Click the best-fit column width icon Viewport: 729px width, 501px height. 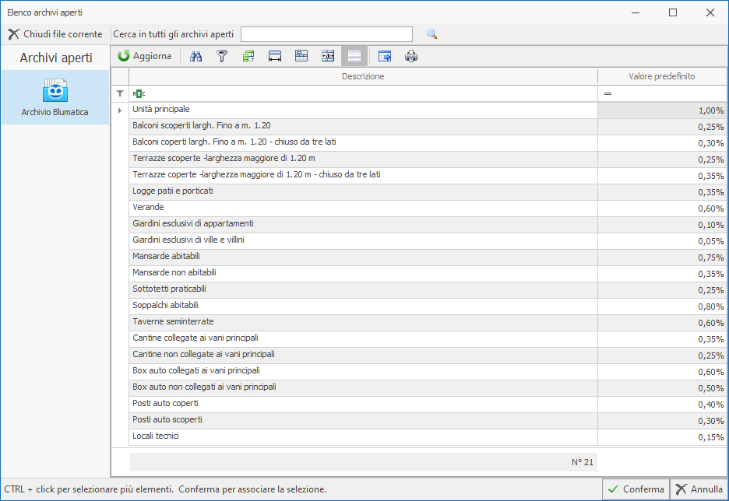pos(275,57)
